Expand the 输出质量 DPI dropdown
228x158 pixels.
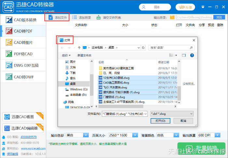click(218, 135)
